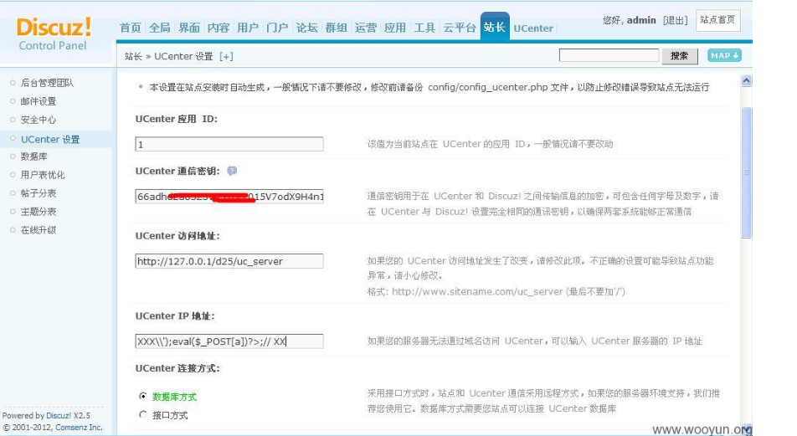
Task: Open the UCenter top menu
Action: pyautogui.click(x=533, y=28)
